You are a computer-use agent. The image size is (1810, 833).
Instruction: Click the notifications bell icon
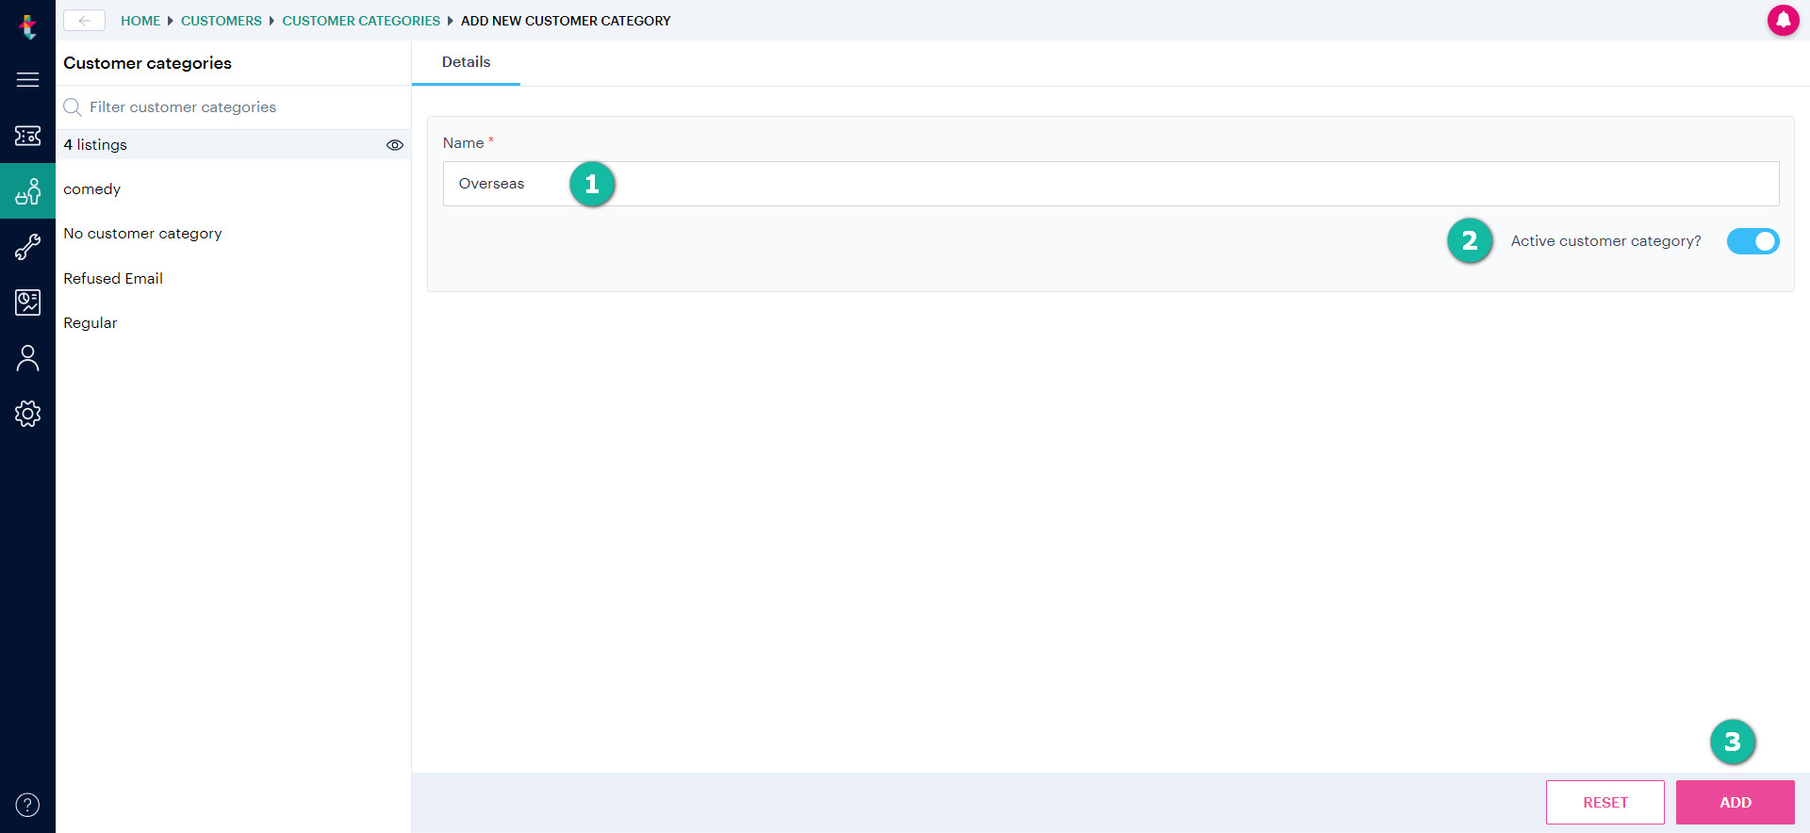click(1783, 20)
